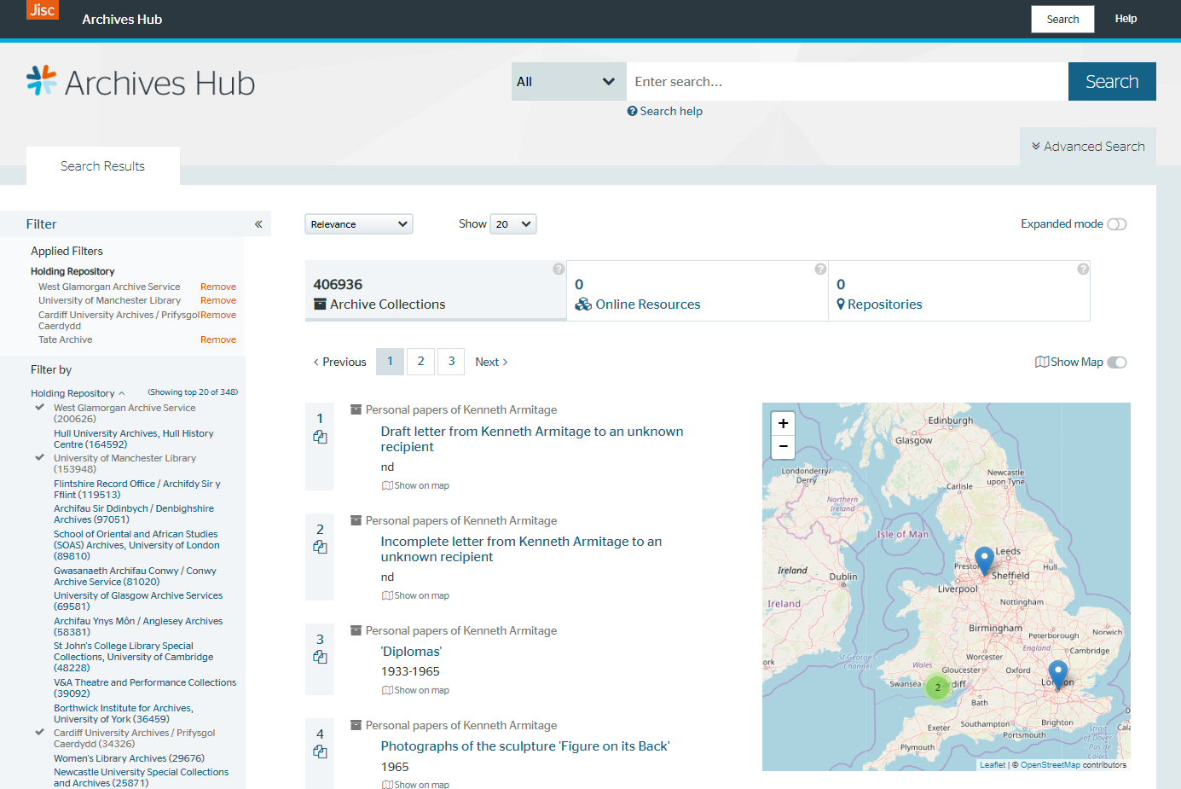Click Search in the top navigation bar
Screen dimensions: 1181x789
(1062, 19)
